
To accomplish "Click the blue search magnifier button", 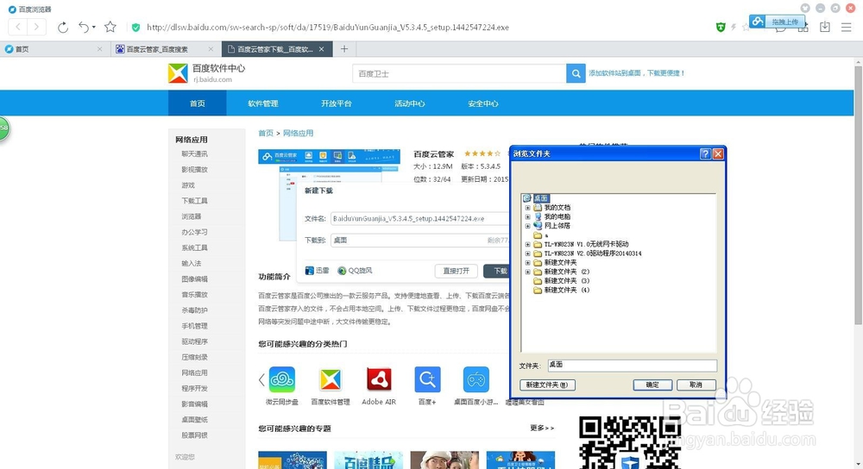I will 575,73.
